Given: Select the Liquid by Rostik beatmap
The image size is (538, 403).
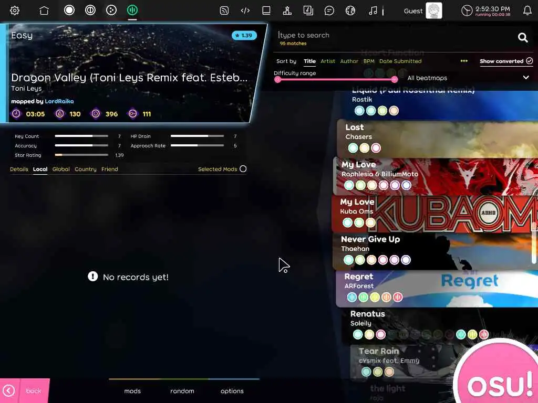Looking at the screenshot, I should pyautogui.click(x=441, y=104).
